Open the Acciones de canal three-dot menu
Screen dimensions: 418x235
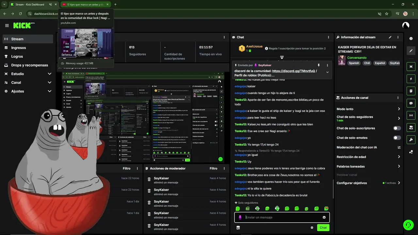pos(398,98)
